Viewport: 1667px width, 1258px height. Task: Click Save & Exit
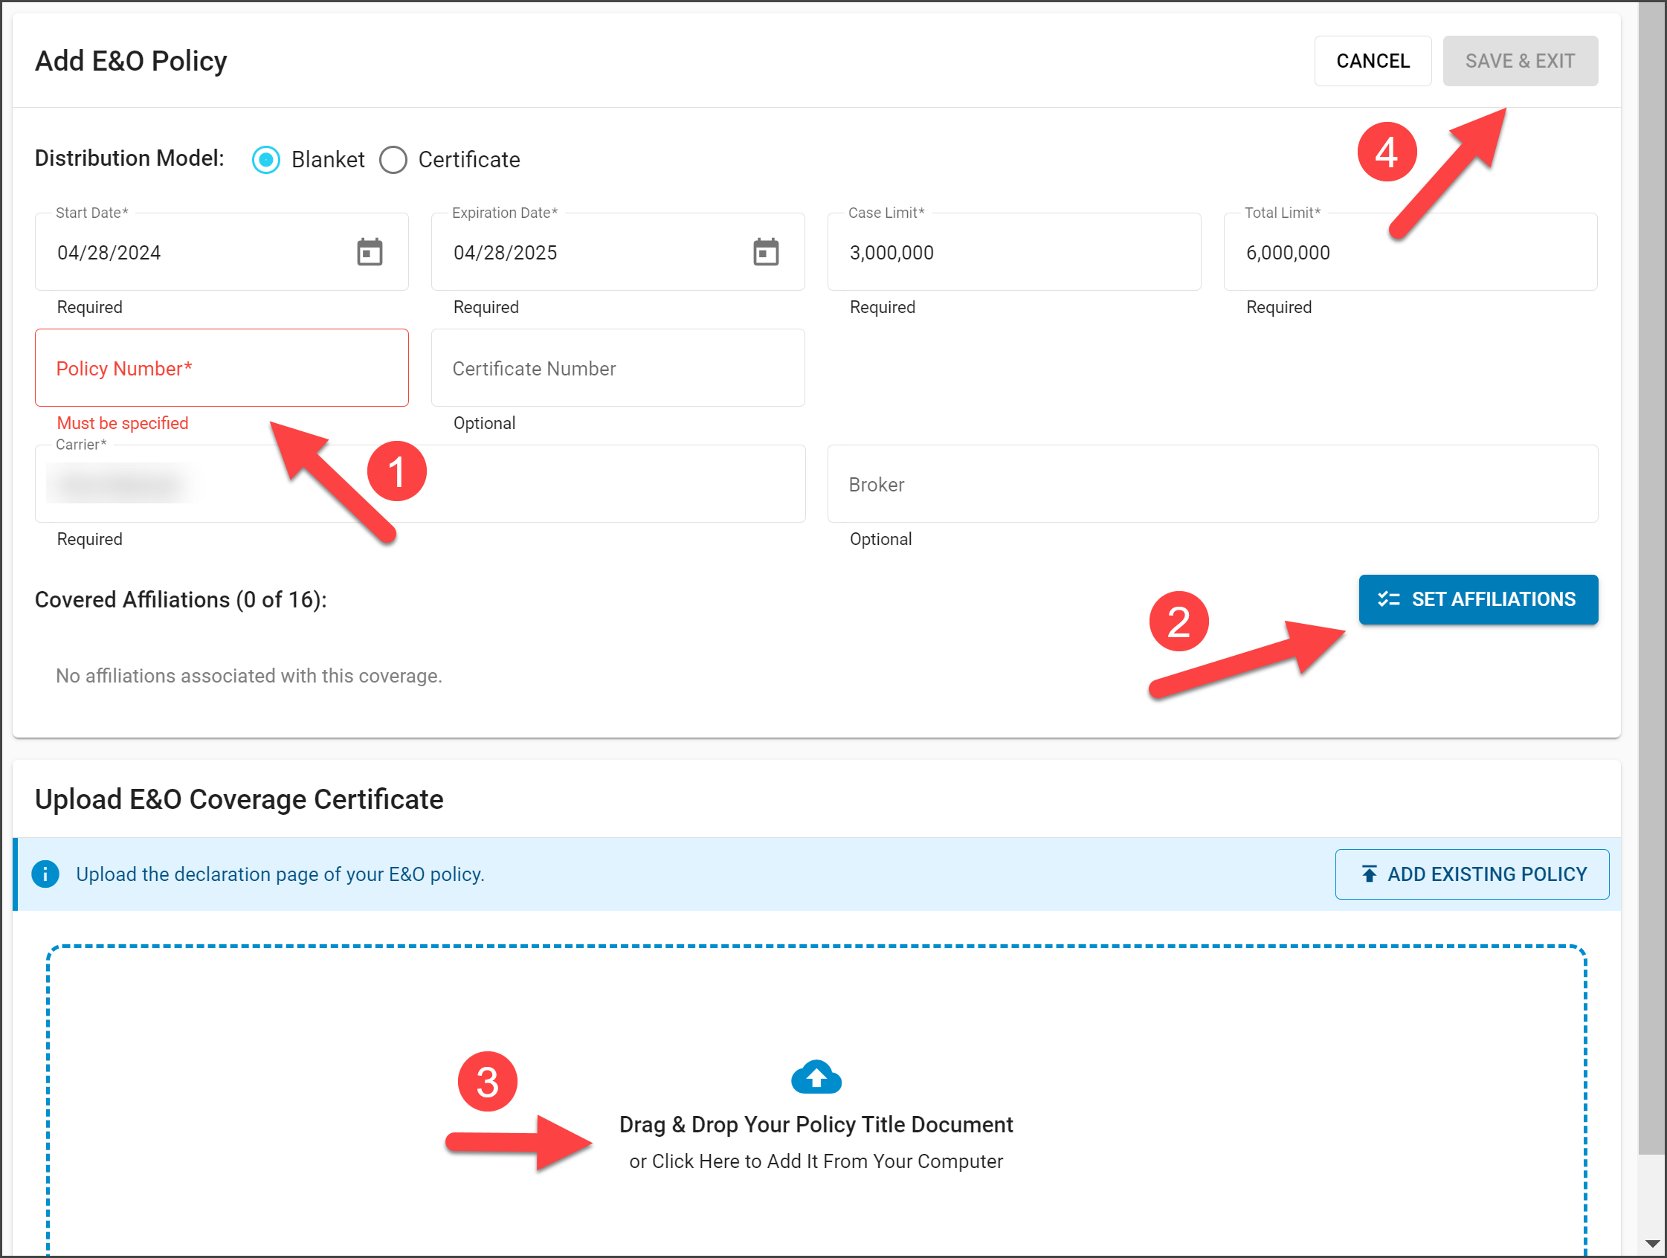[1520, 61]
